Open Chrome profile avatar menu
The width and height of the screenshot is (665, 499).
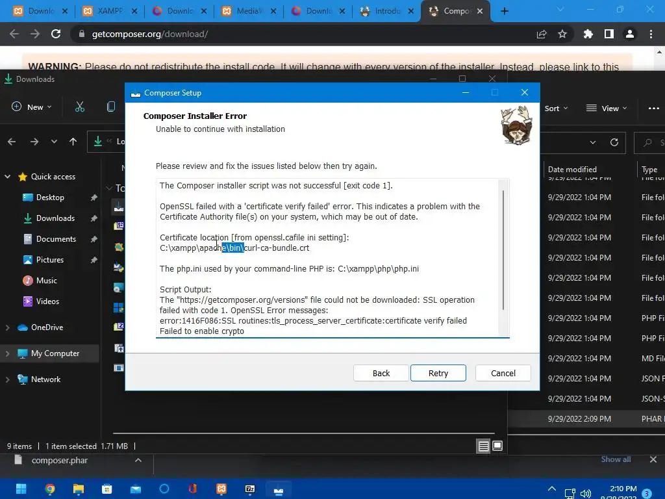pyautogui.click(x=630, y=34)
